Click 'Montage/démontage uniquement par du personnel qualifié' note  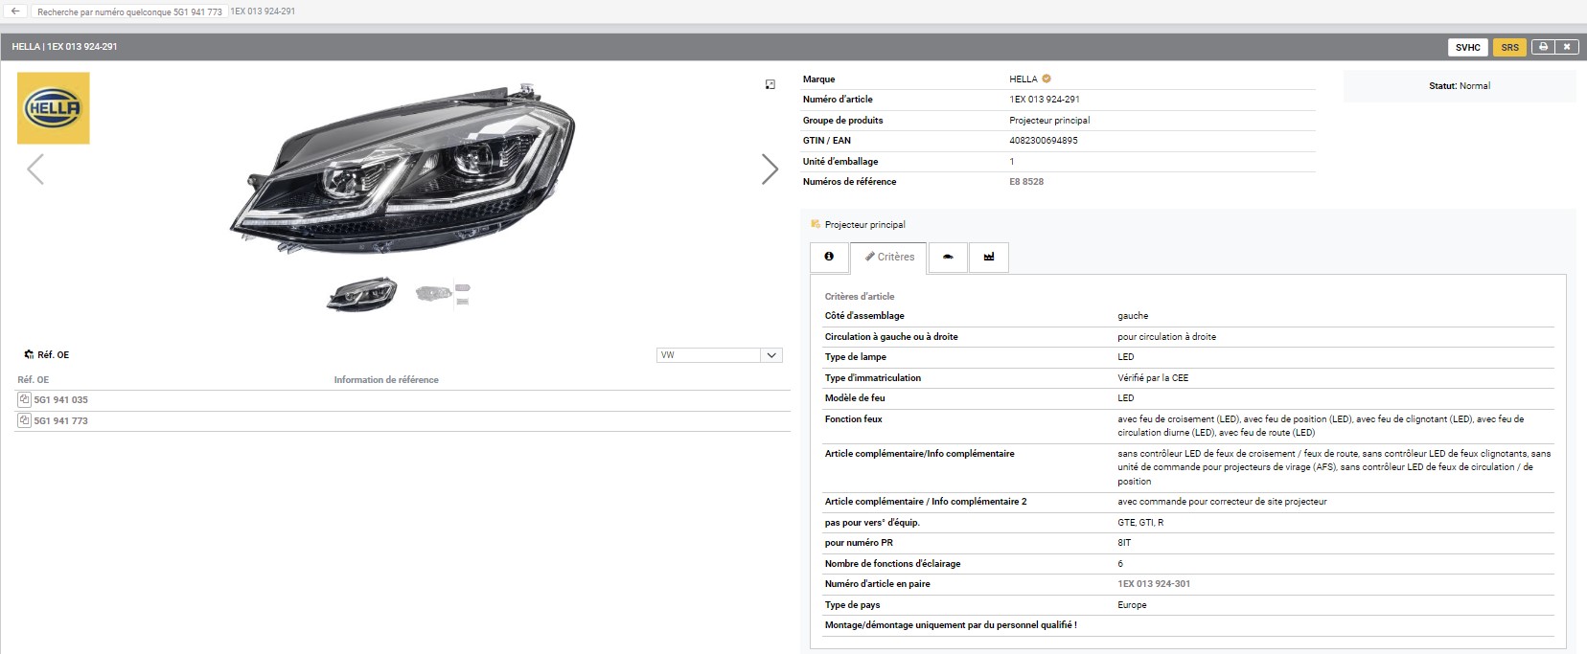click(x=951, y=625)
